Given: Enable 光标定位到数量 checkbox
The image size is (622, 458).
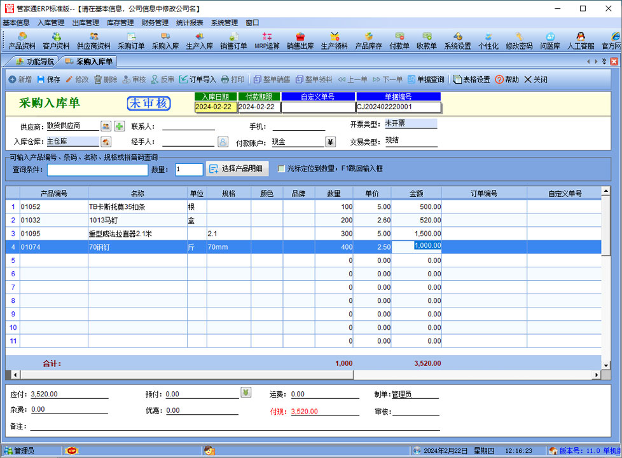Looking at the screenshot, I should coord(281,169).
